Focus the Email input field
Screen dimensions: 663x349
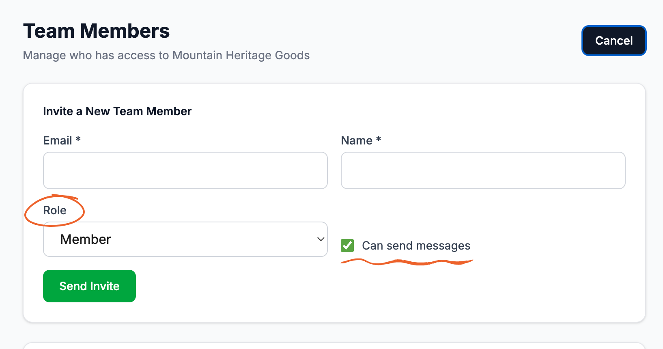[185, 170]
